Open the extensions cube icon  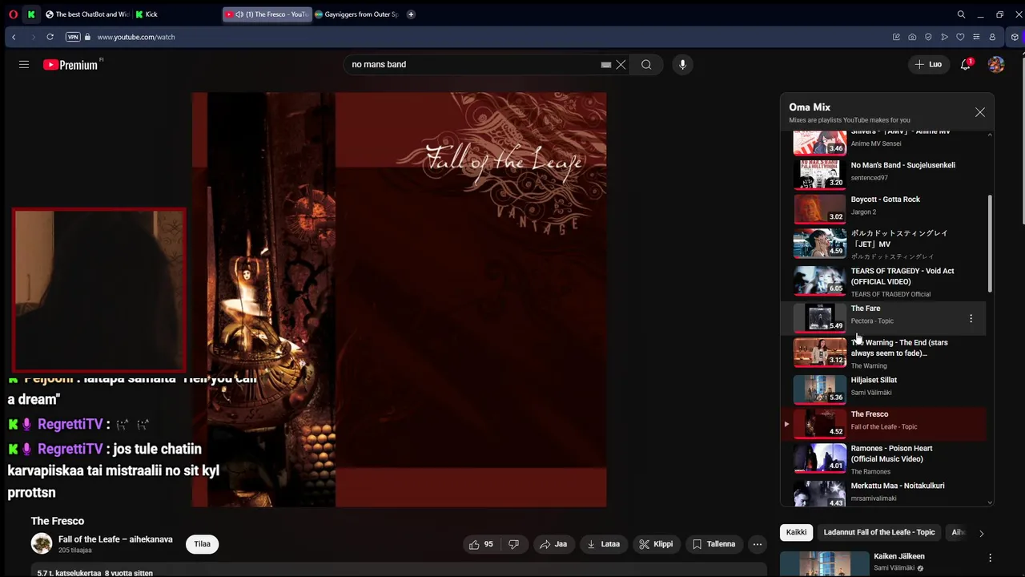pyautogui.click(x=1015, y=37)
